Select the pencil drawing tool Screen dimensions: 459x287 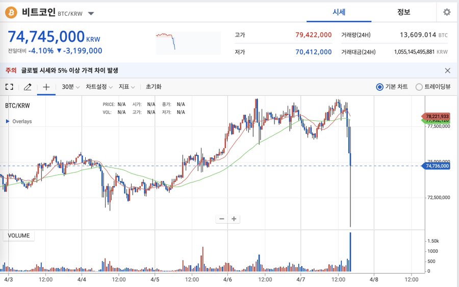[28, 87]
